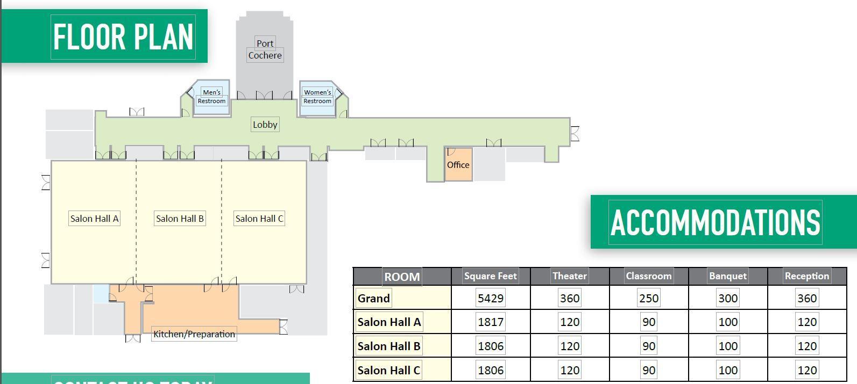Click the Grand room square feet field 5429
The height and width of the screenshot is (384, 857).
coord(491,298)
